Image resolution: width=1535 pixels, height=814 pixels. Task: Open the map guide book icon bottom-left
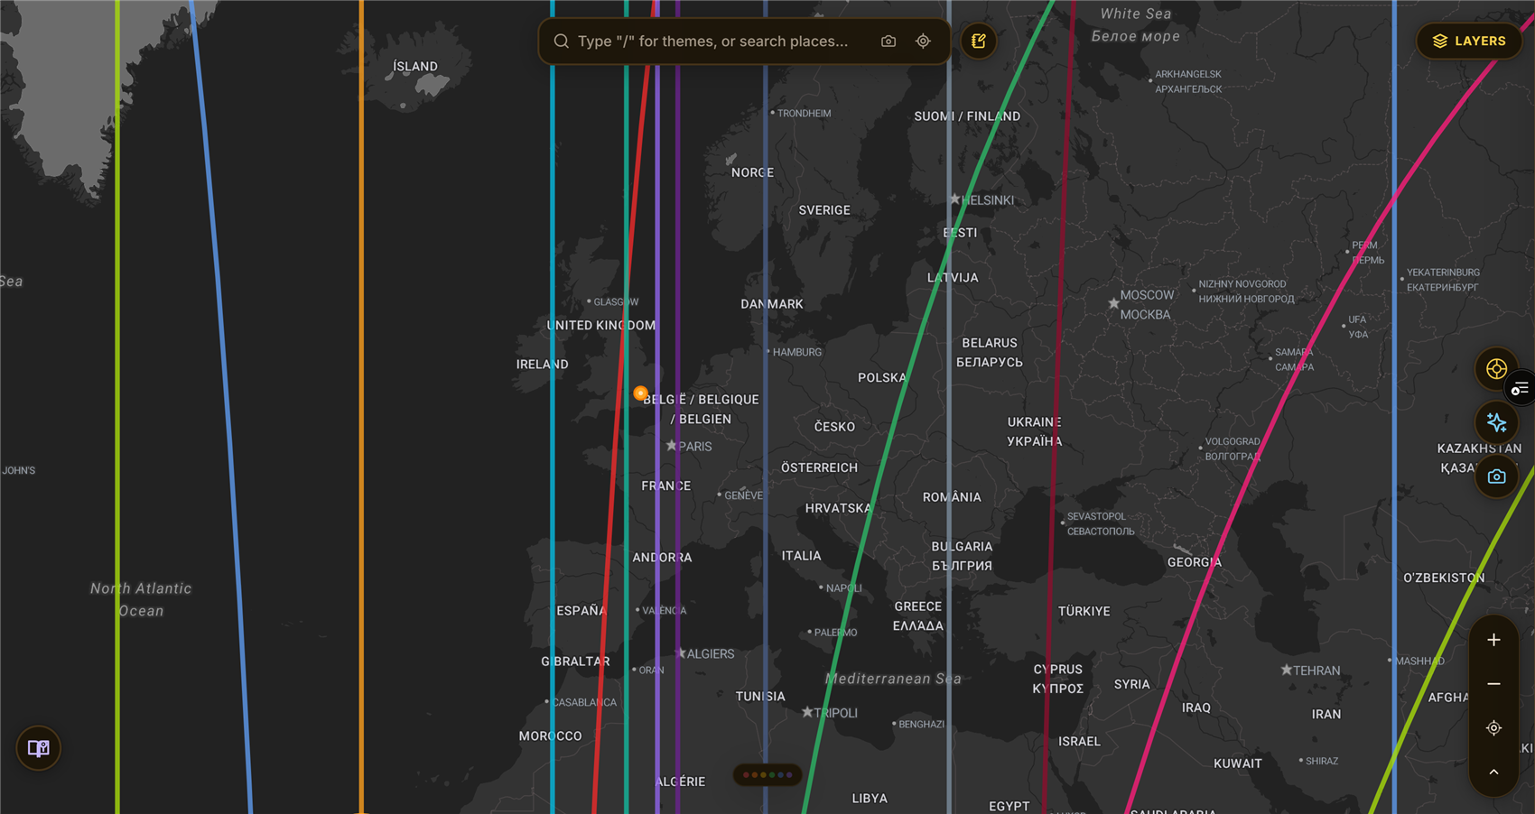[39, 748]
